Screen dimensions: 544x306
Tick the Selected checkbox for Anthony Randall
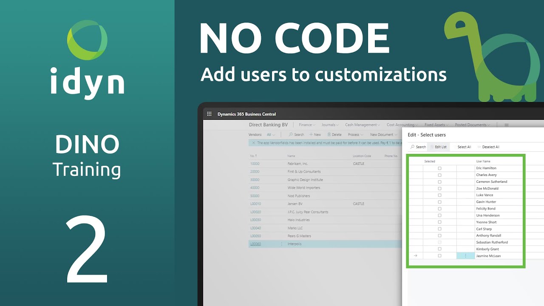pyautogui.click(x=439, y=235)
